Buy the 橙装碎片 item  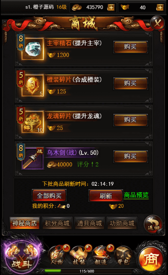(x=130, y=84)
